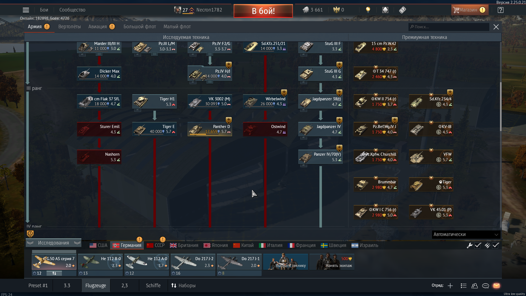This screenshot has height=296, width=526.
Task: Open the friends contacts icon
Action: tap(474, 286)
